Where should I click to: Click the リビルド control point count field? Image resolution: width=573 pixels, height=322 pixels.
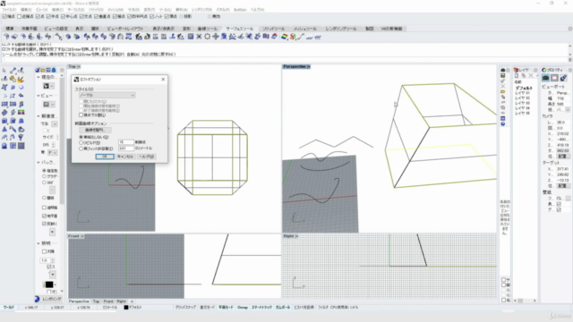click(126, 142)
